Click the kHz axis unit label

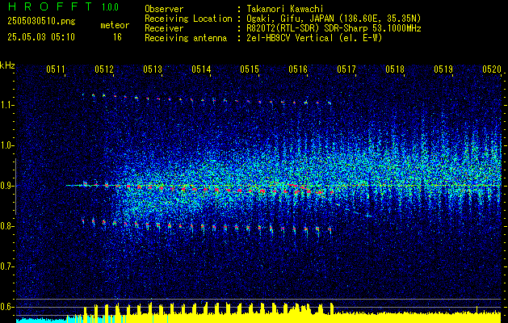point(7,65)
